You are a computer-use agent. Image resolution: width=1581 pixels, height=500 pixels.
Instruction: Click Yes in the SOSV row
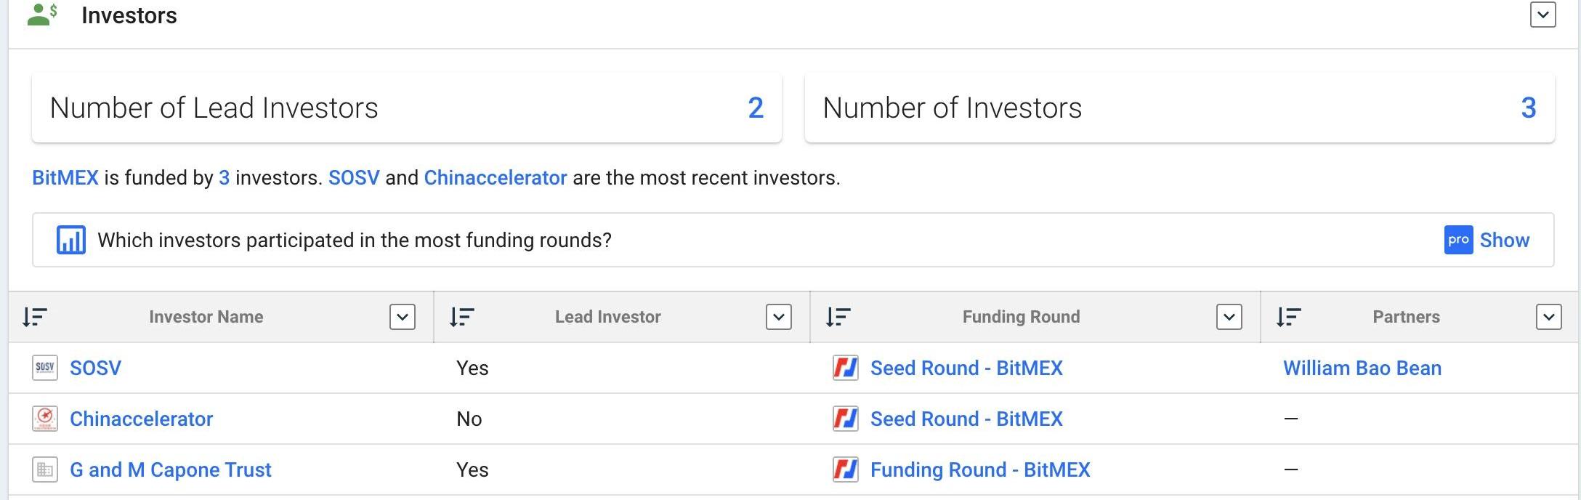tap(472, 368)
